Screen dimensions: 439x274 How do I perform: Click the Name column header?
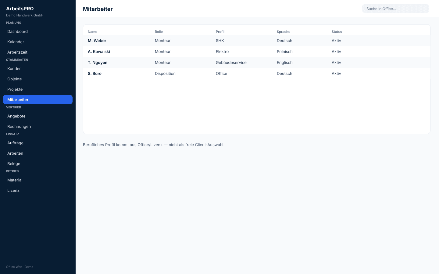[x=92, y=32]
